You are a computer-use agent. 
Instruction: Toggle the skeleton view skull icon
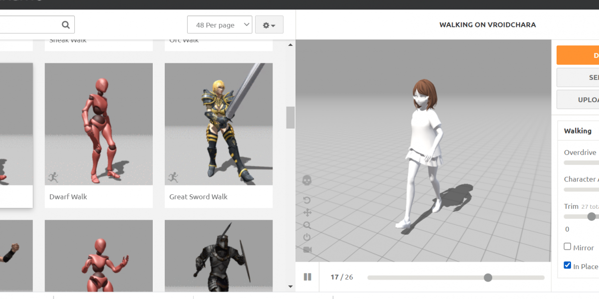(x=307, y=180)
